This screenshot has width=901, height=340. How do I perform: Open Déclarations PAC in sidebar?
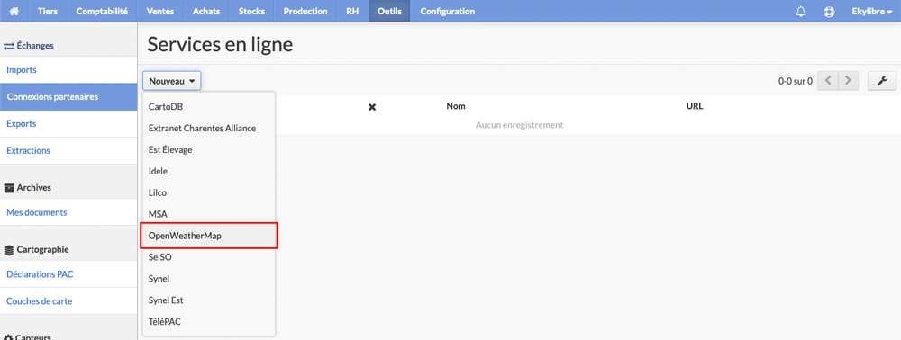click(x=68, y=274)
